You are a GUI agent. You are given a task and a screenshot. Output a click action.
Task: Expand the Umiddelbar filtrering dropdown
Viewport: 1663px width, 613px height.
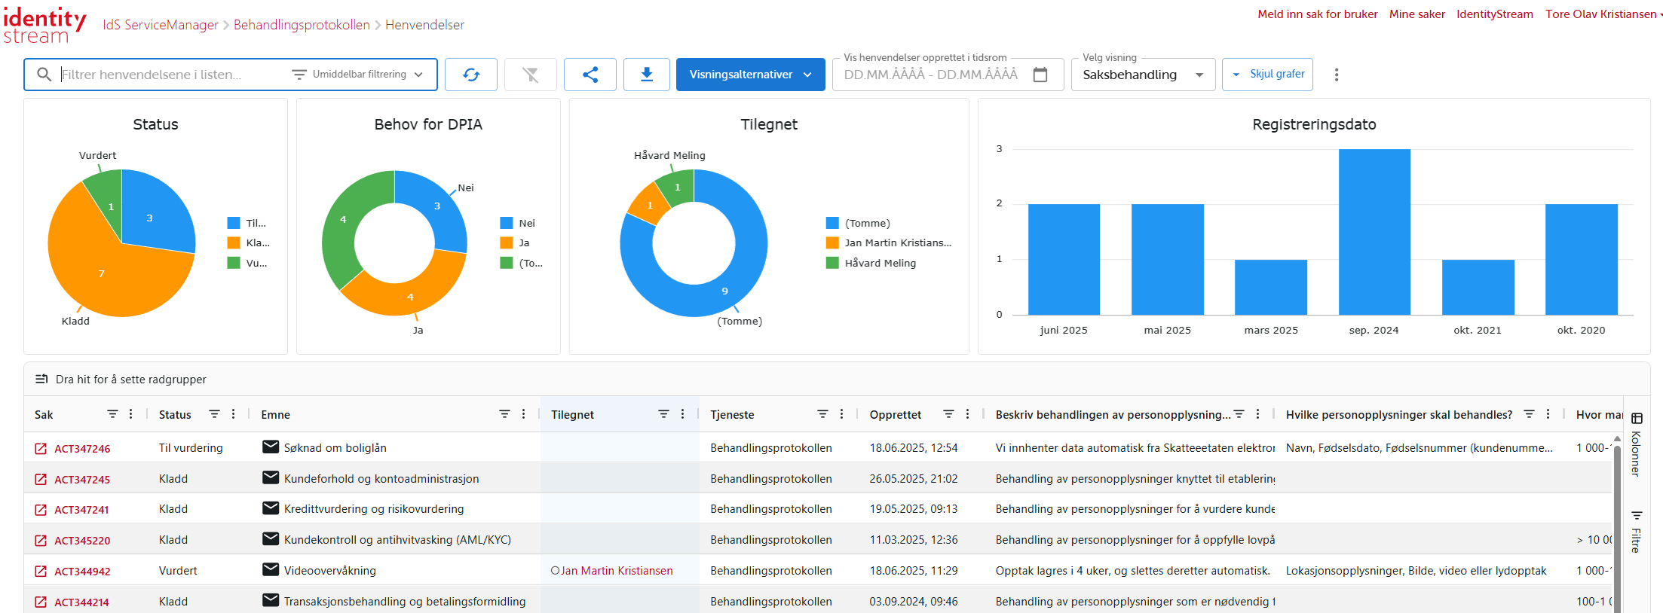358,75
